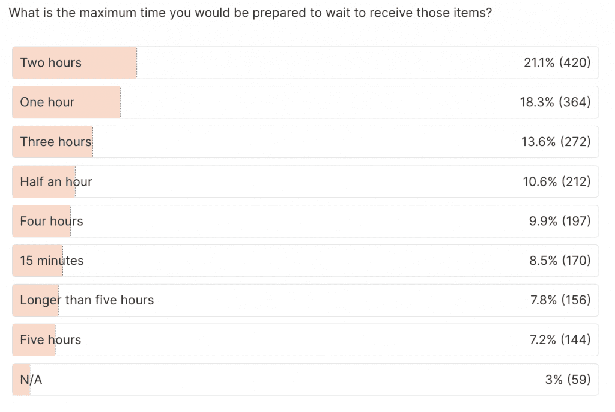Click the 7.8% (156) result value
Screen dimensions: 615x412
pos(560,300)
